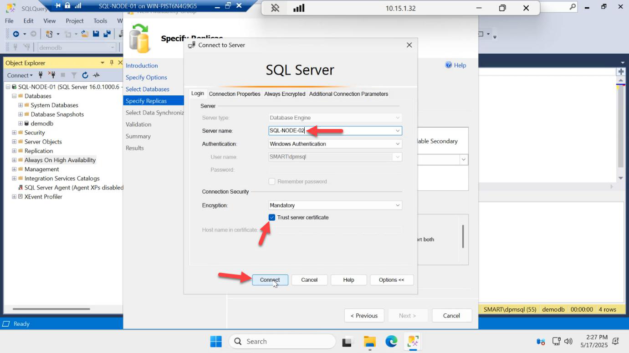The width and height of the screenshot is (629, 353).
Task: Close the Connect to Server dialog
Action: click(409, 45)
